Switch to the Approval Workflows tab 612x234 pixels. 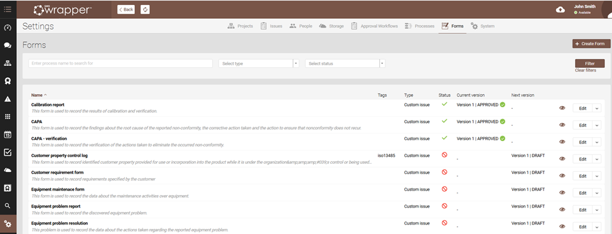(374, 26)
